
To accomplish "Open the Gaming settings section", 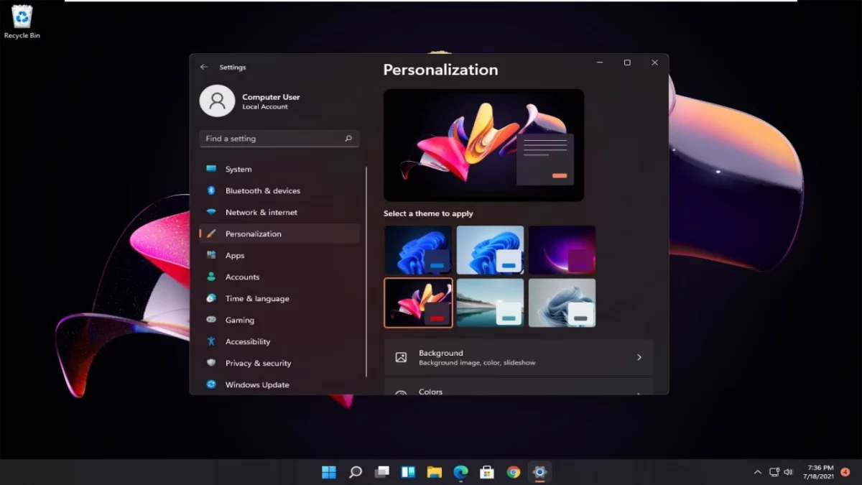I will tap(240, 320).
